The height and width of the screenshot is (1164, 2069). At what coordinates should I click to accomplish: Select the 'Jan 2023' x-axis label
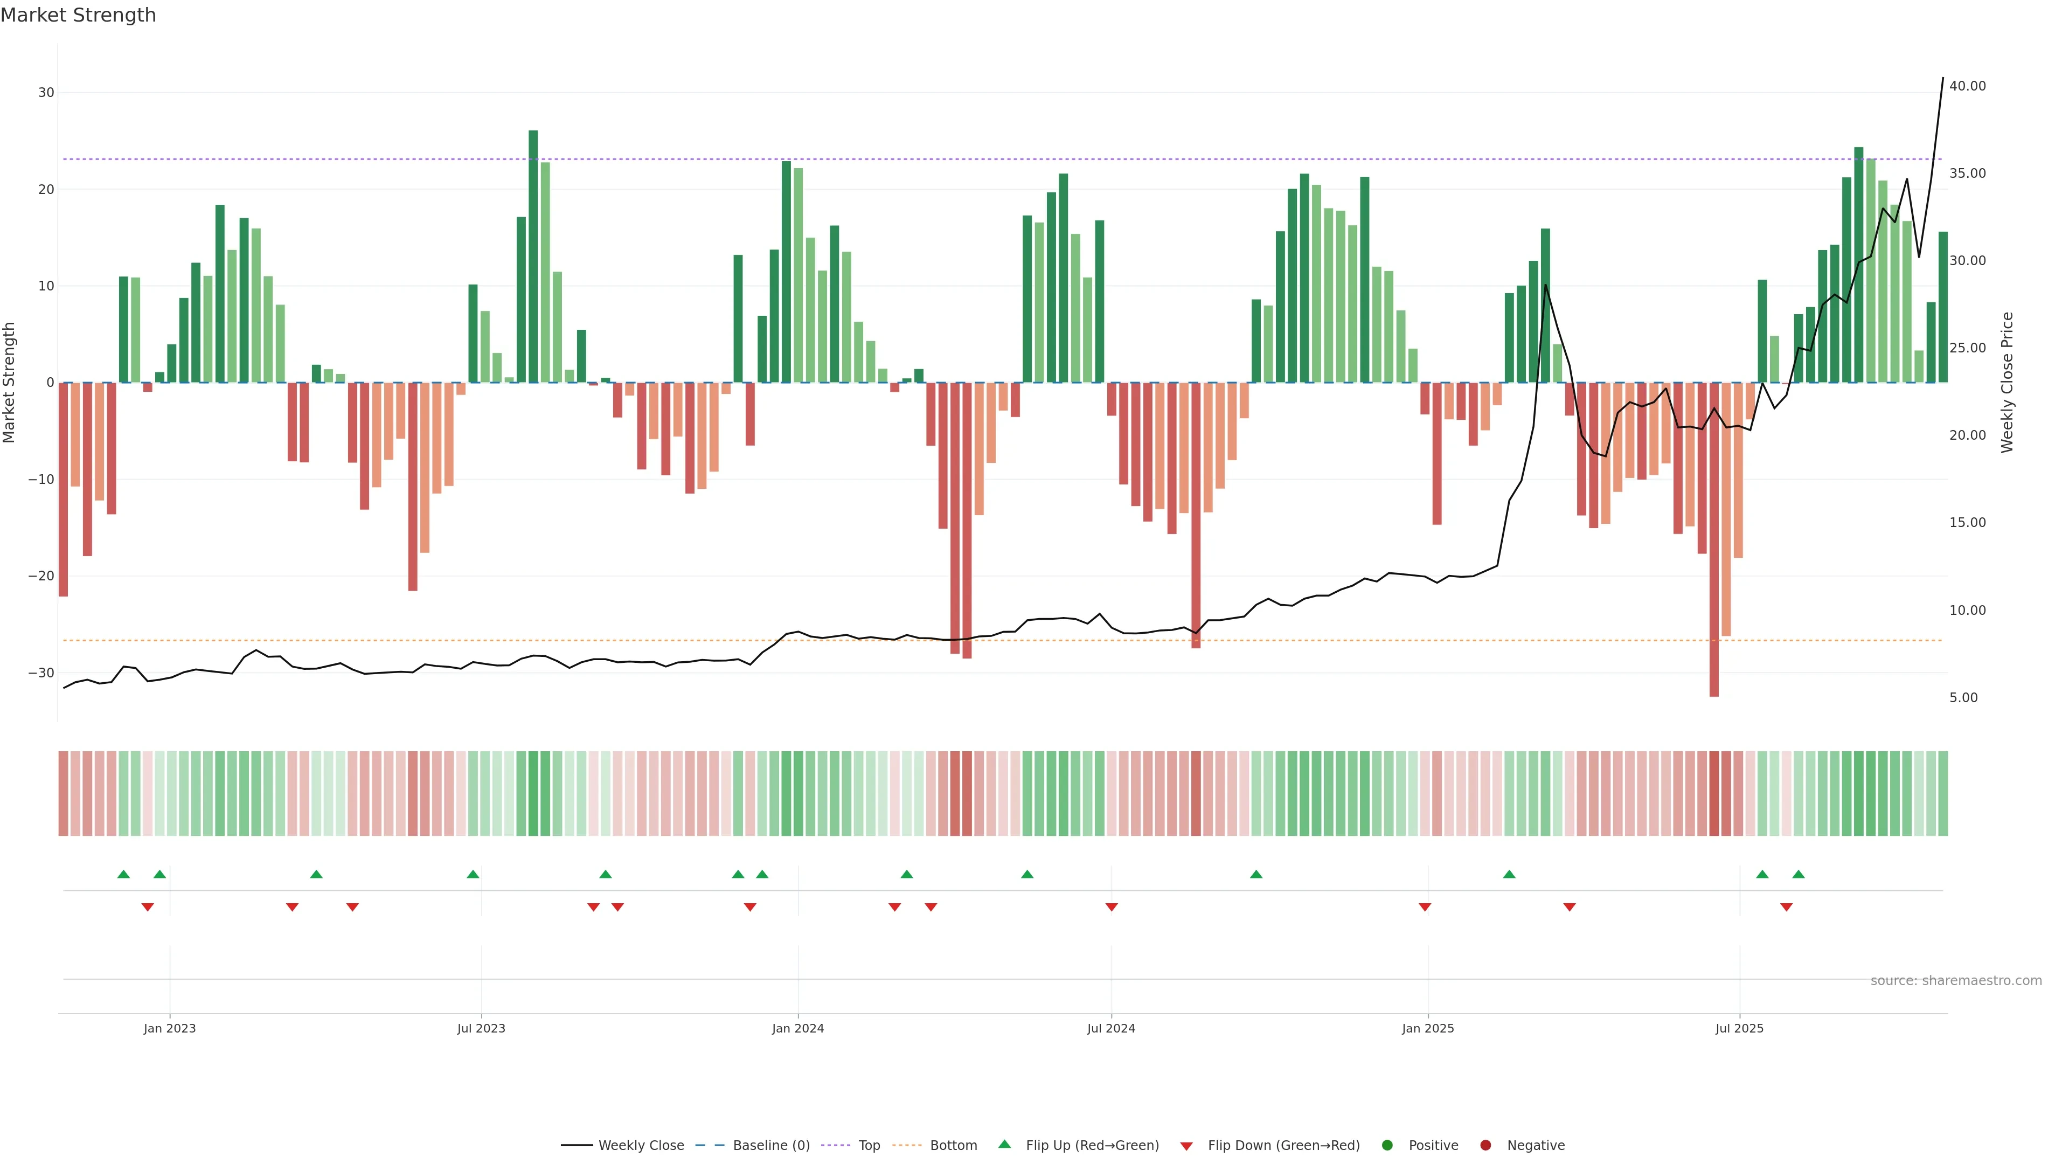point(170,1028)
